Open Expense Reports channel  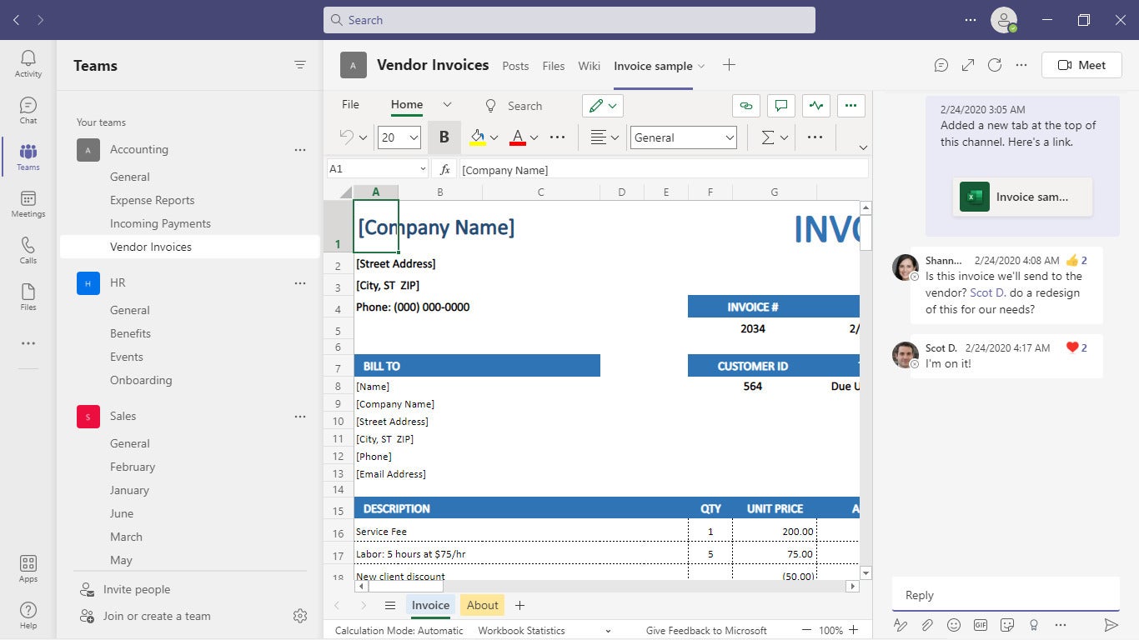pyautogui.click(x=152, y=200)
